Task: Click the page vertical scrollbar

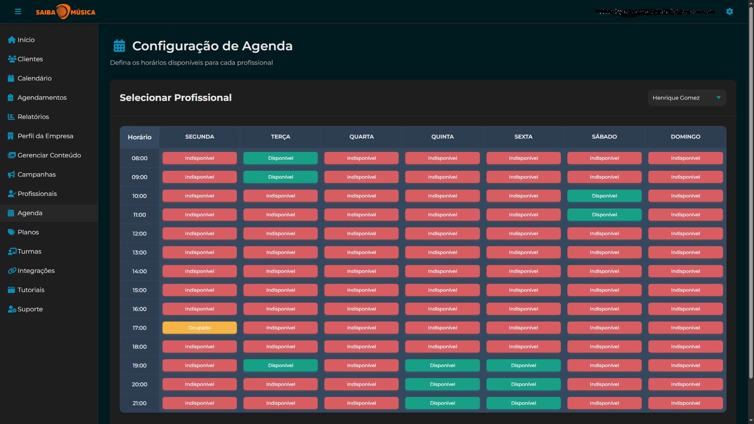Action: [x=751, y=192]
